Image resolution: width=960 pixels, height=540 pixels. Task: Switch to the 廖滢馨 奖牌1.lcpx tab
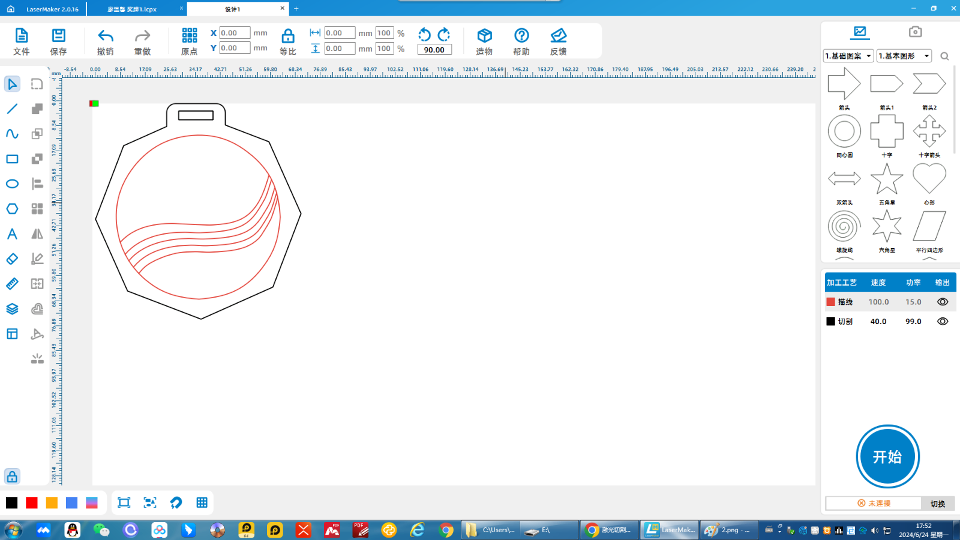(132, 9)
